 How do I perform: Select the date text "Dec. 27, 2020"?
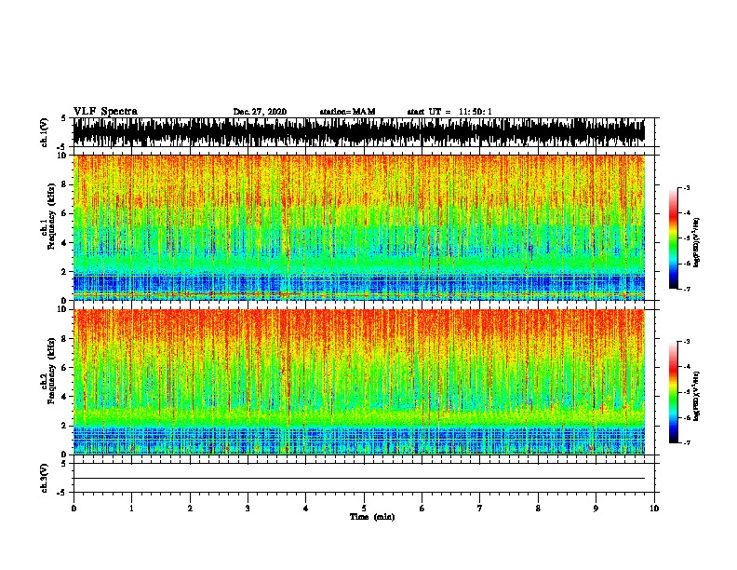pyautogui.click(x=260, y=112)
